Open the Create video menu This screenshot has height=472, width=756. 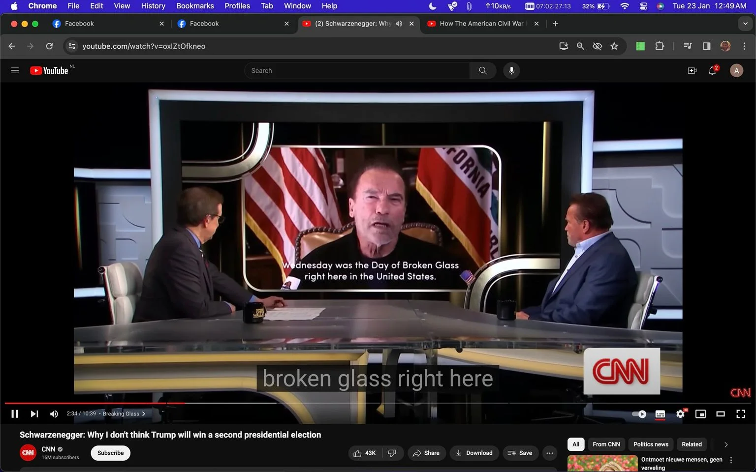click(692, 71)
